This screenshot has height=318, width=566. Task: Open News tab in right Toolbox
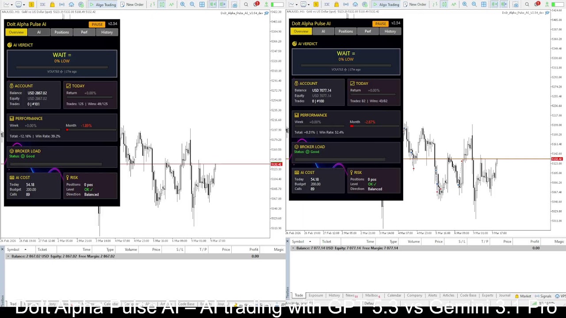click(x=351, y=295)
